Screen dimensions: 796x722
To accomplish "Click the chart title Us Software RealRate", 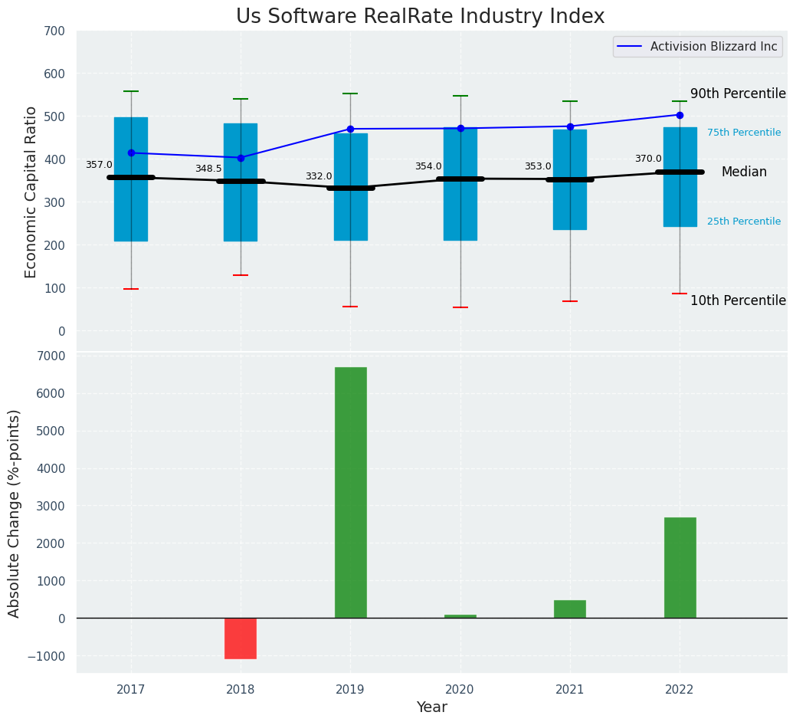I will (x=420, y=17).
